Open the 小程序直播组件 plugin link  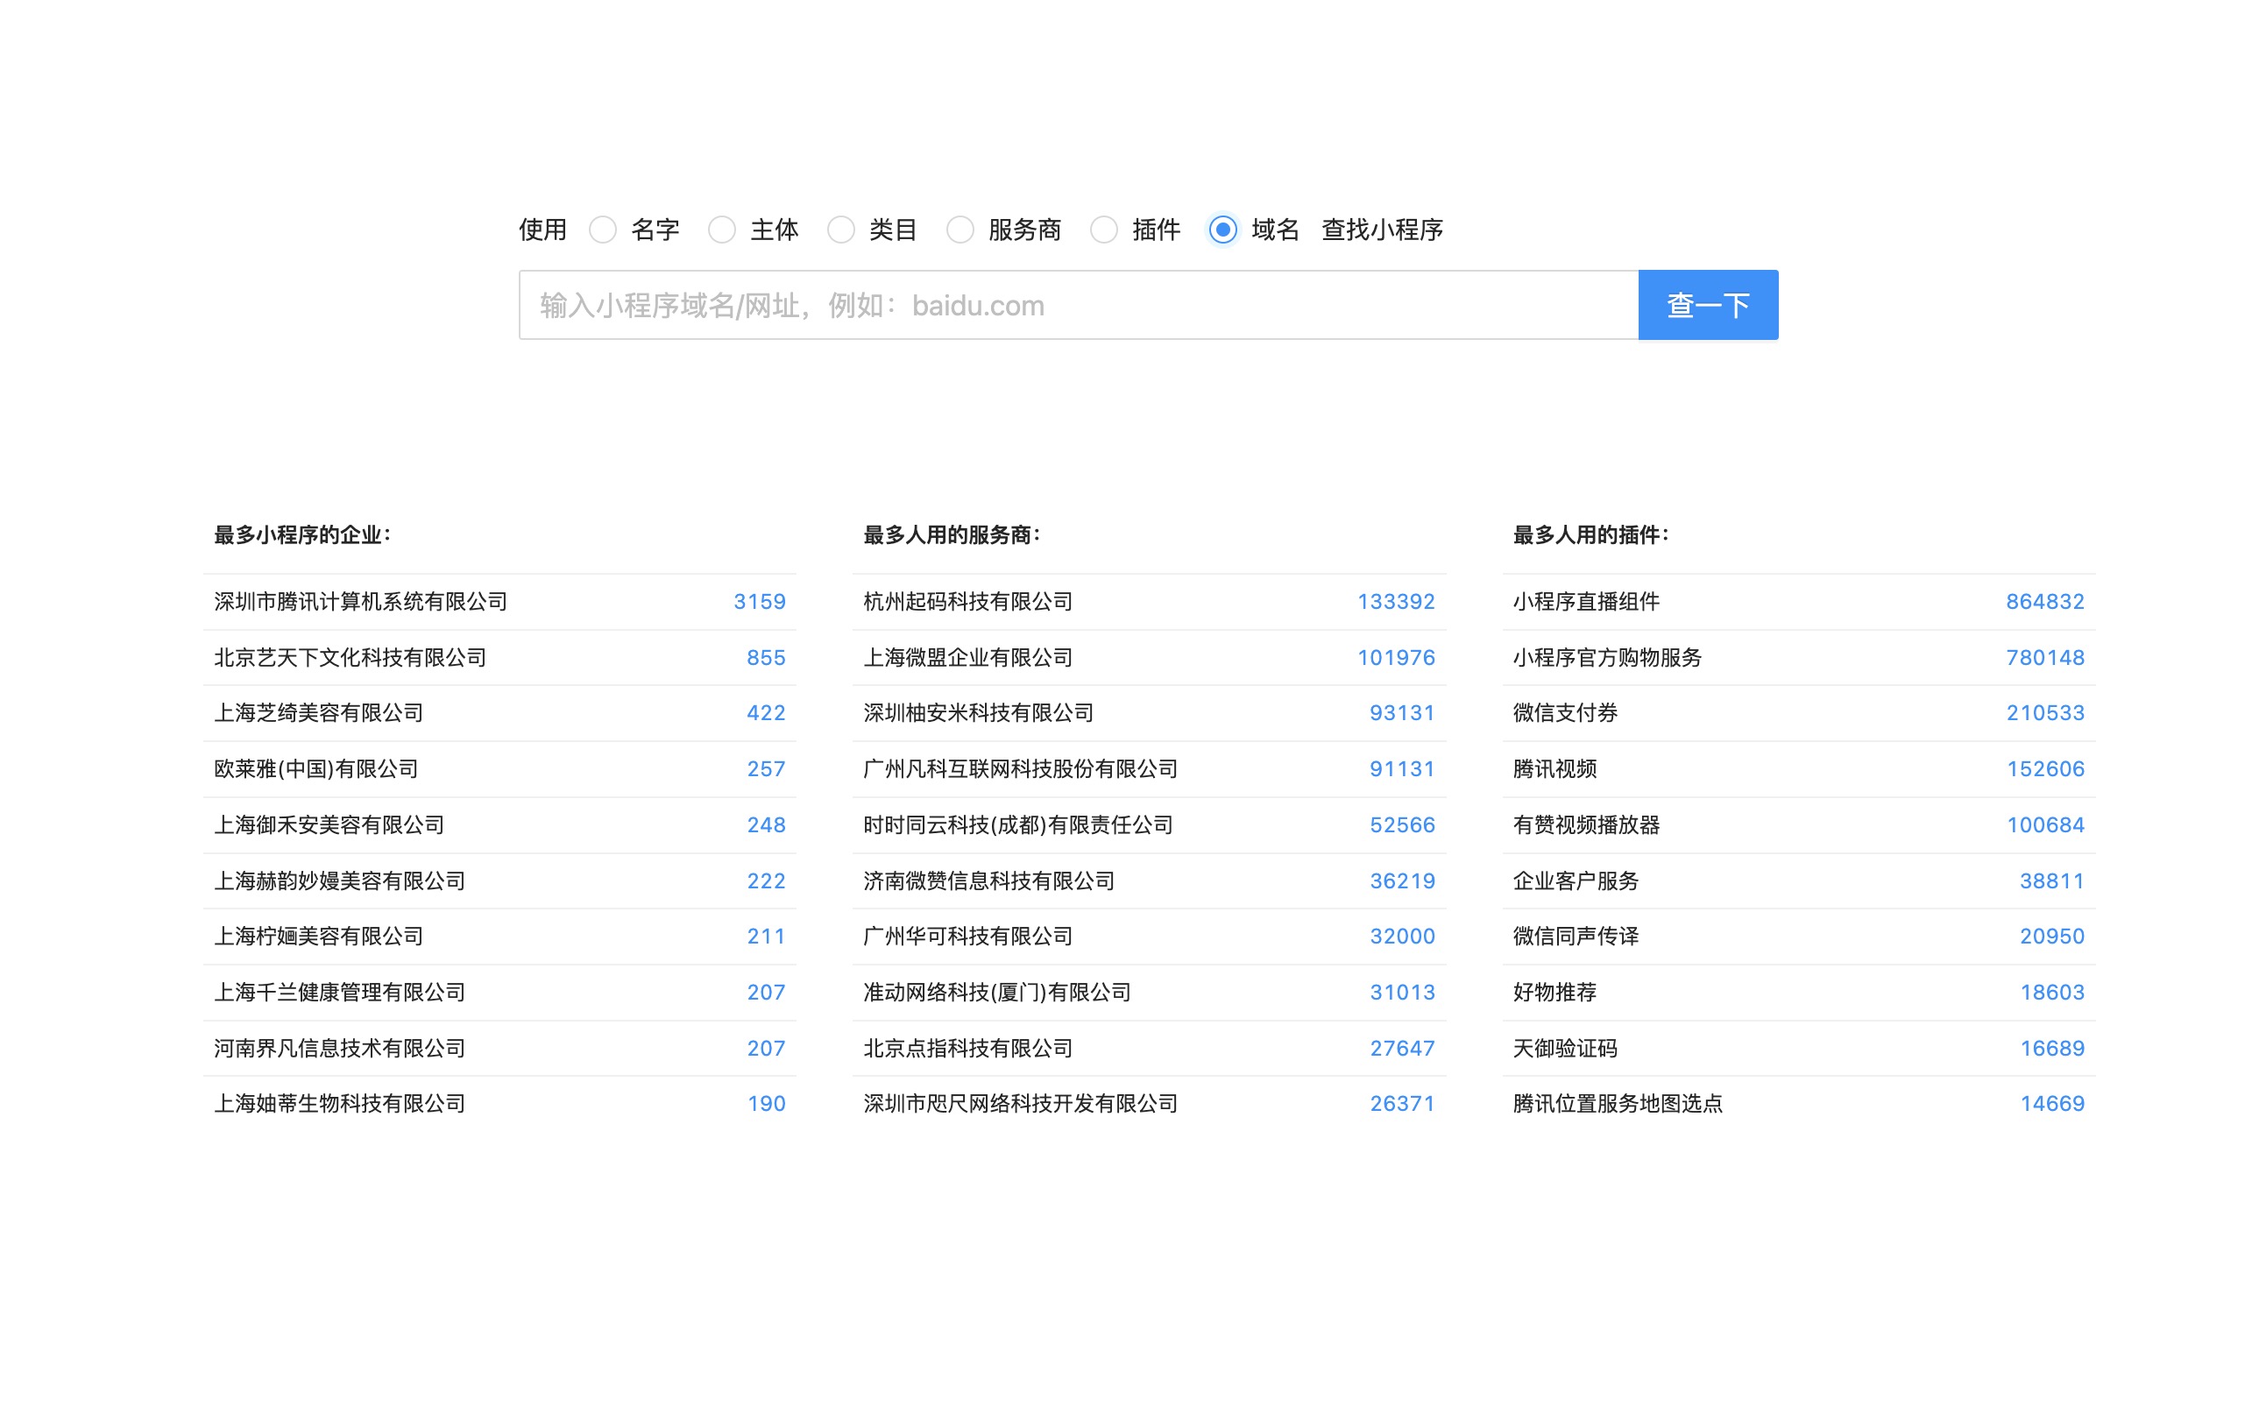1585,601
